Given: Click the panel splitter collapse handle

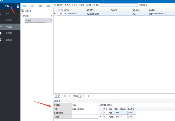Looking at the screenshot, I should (52, 78).
